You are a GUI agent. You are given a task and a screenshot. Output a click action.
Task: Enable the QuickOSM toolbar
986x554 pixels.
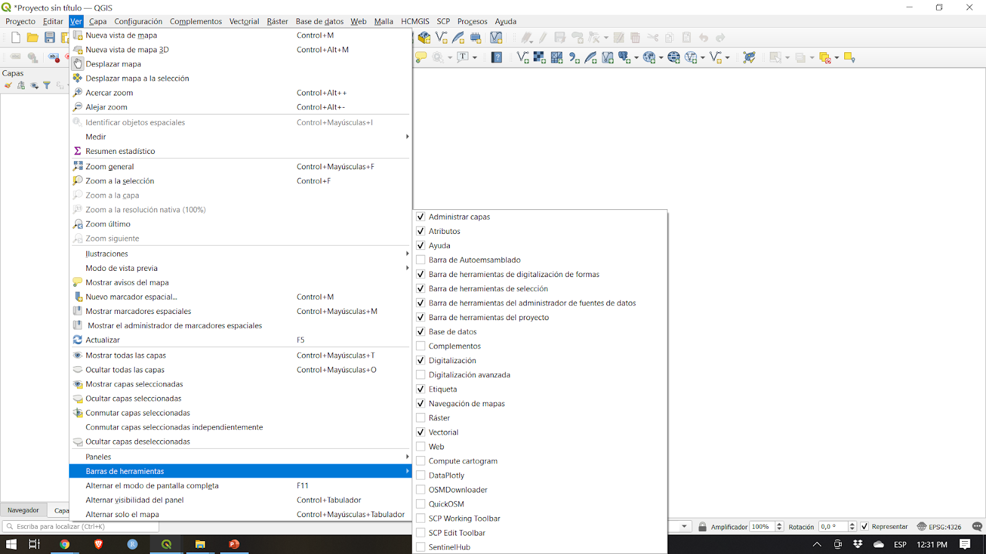(x=420, y=504)
